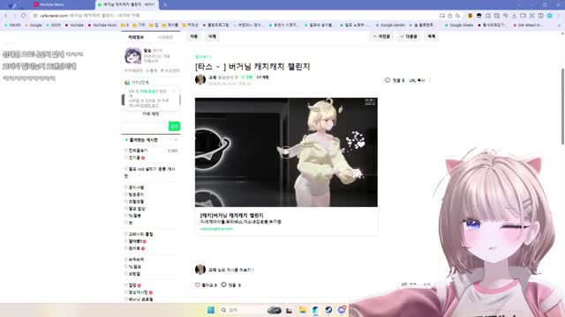Collapse the 즐겨찾는 게시판 section

pyautogui.click(x=177, y=140)
